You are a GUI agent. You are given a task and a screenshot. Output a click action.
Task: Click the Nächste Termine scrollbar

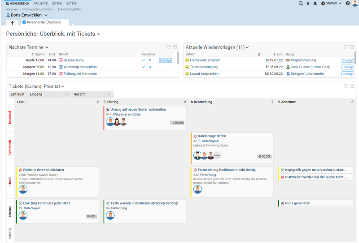(178, 58)
